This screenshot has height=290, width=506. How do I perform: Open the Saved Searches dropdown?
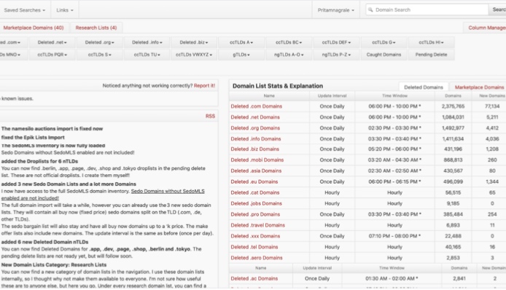point(25,10)
